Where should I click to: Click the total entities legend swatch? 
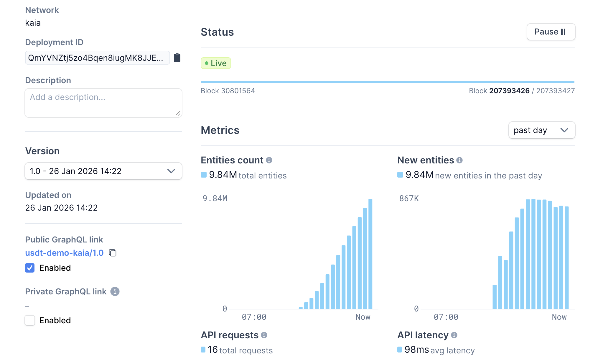point(203,175)
